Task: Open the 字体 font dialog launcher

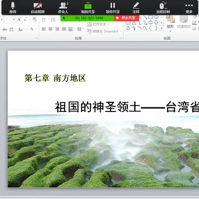Action: pos(36,38)
